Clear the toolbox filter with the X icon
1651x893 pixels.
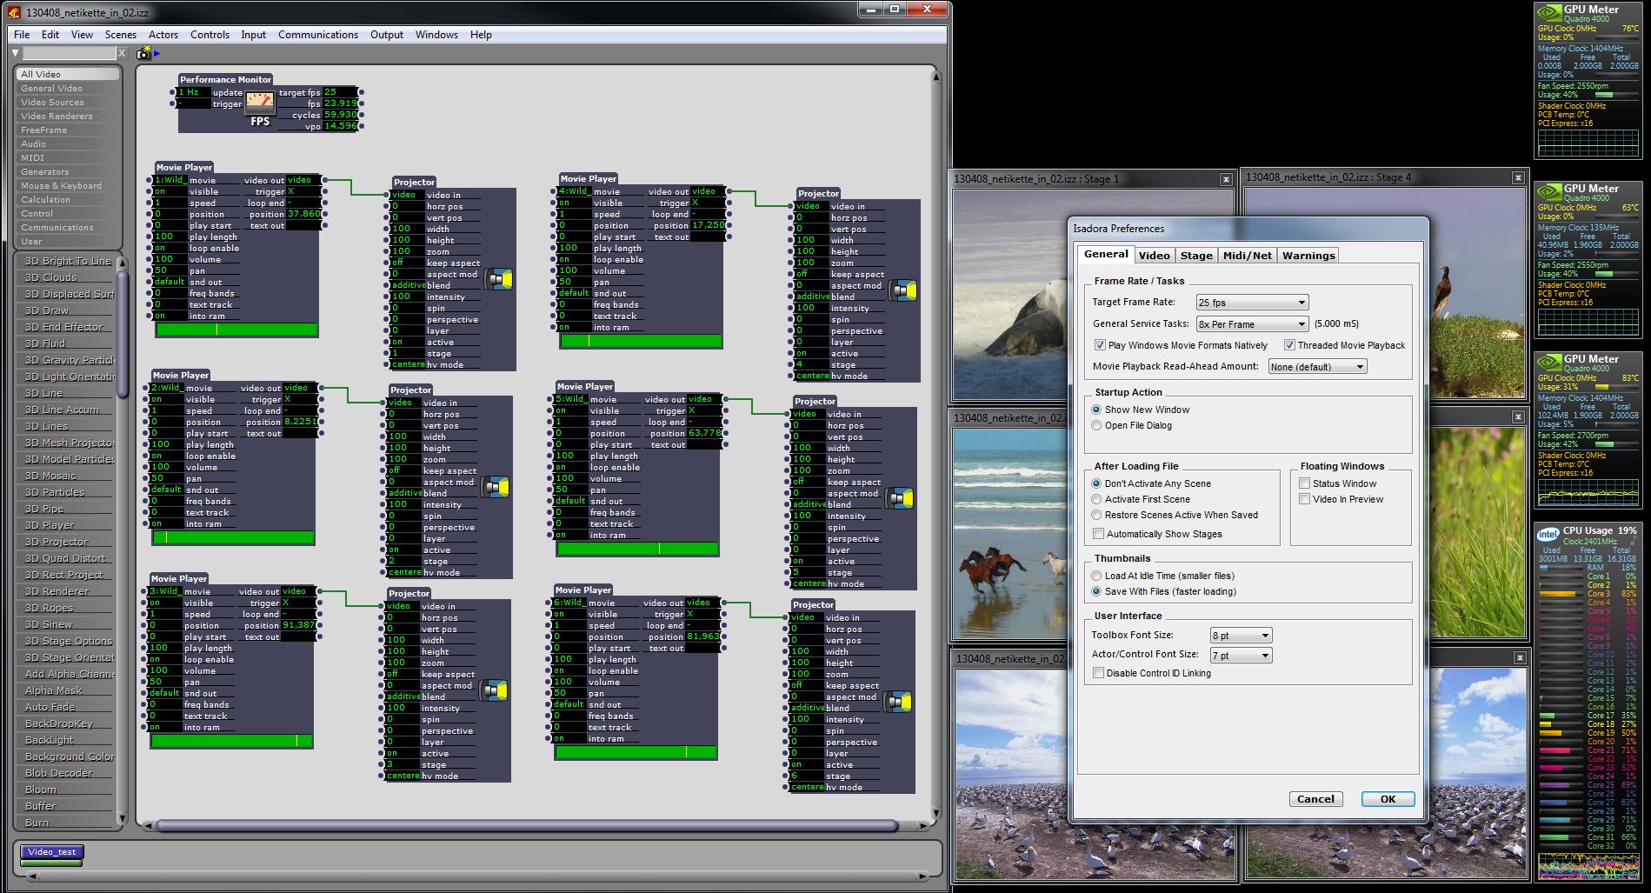(x=123, y=54)
